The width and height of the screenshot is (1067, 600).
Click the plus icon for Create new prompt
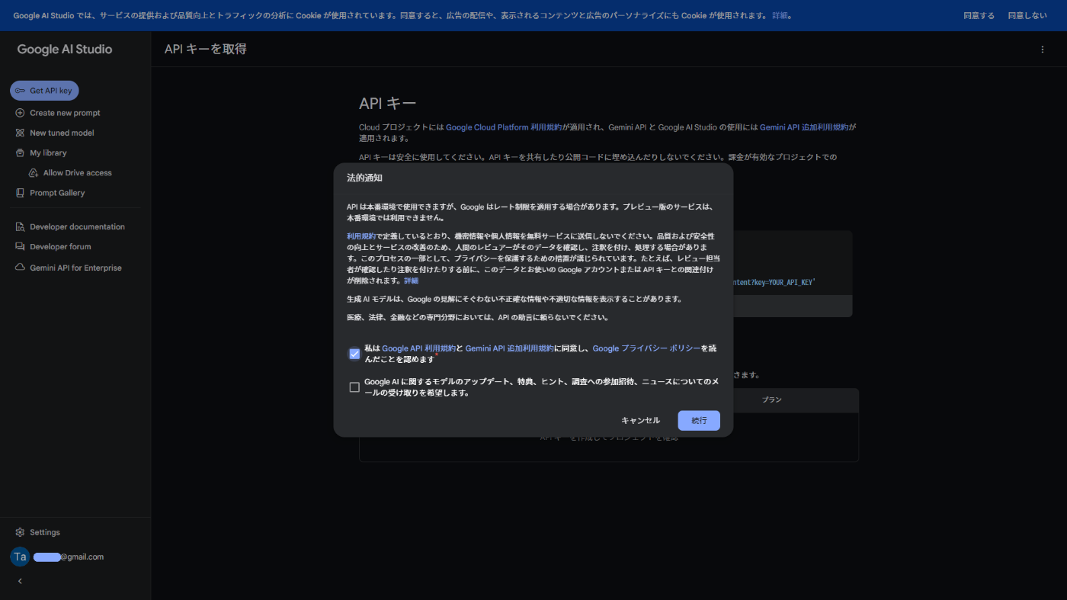point(21,113)
